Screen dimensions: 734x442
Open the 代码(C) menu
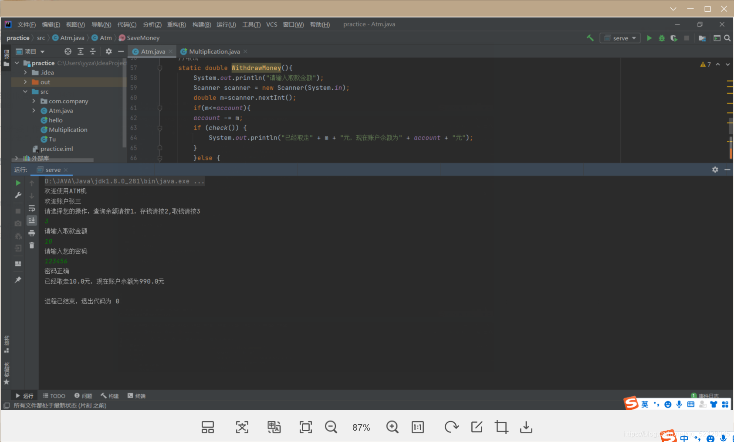127,24
